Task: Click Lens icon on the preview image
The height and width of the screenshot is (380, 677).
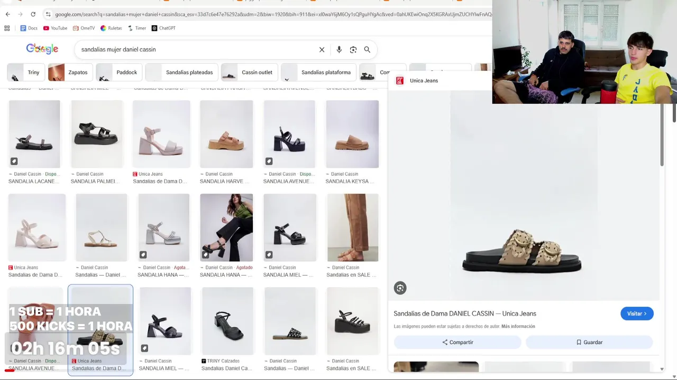Action: (x=400, y=288)
